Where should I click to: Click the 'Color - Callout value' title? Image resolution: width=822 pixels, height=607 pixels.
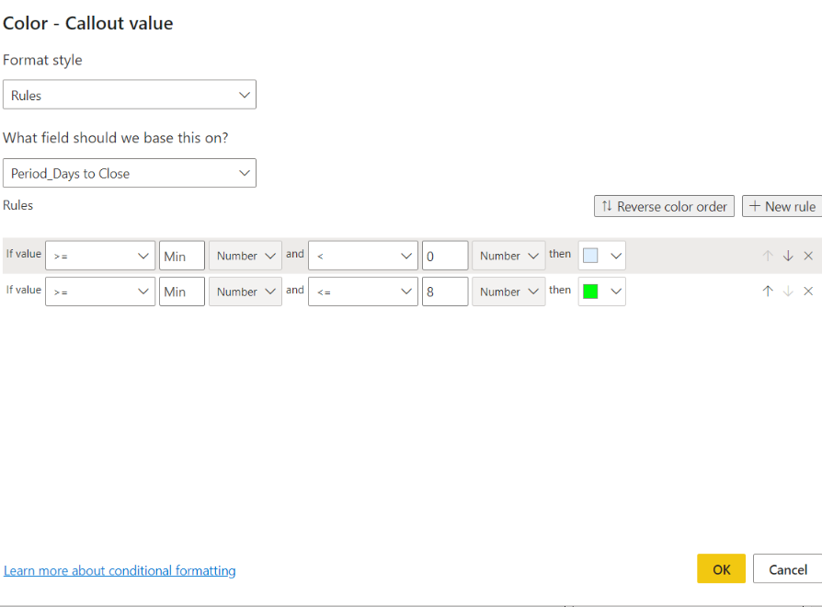point(88,23)
